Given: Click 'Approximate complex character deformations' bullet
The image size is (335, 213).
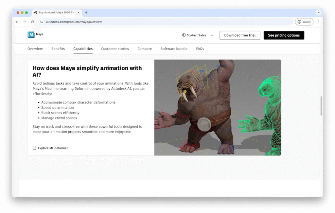Looking at the screenshot, I should pyautogui.click(x=78, y=102).
